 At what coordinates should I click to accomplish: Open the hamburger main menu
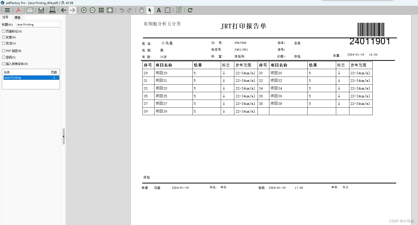click(8, 10)
